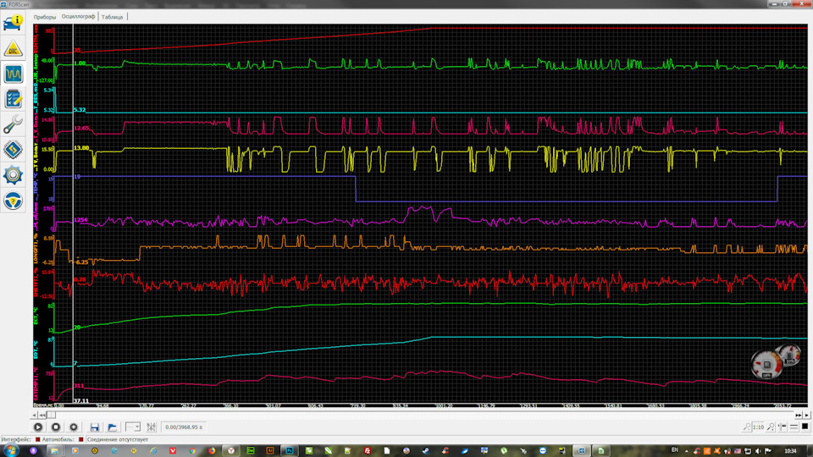Click the 0.00/3968.95 s time readout
Viewport: 813px width, 457px height.
(184, 427)
